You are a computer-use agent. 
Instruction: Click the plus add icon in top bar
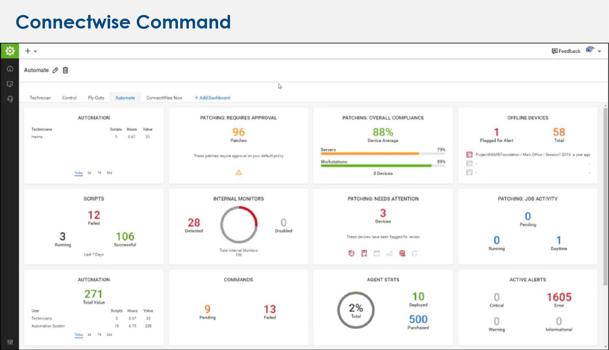28,51
